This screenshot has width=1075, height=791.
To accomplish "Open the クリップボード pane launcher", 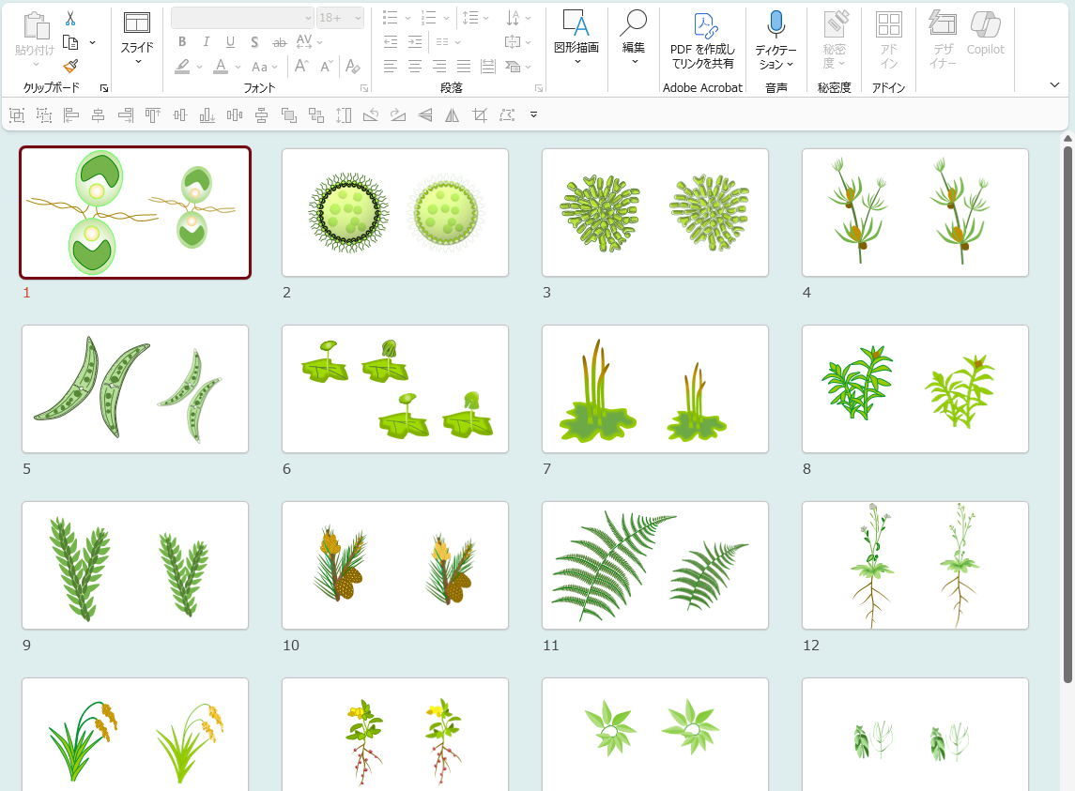I will pos(103,88).
